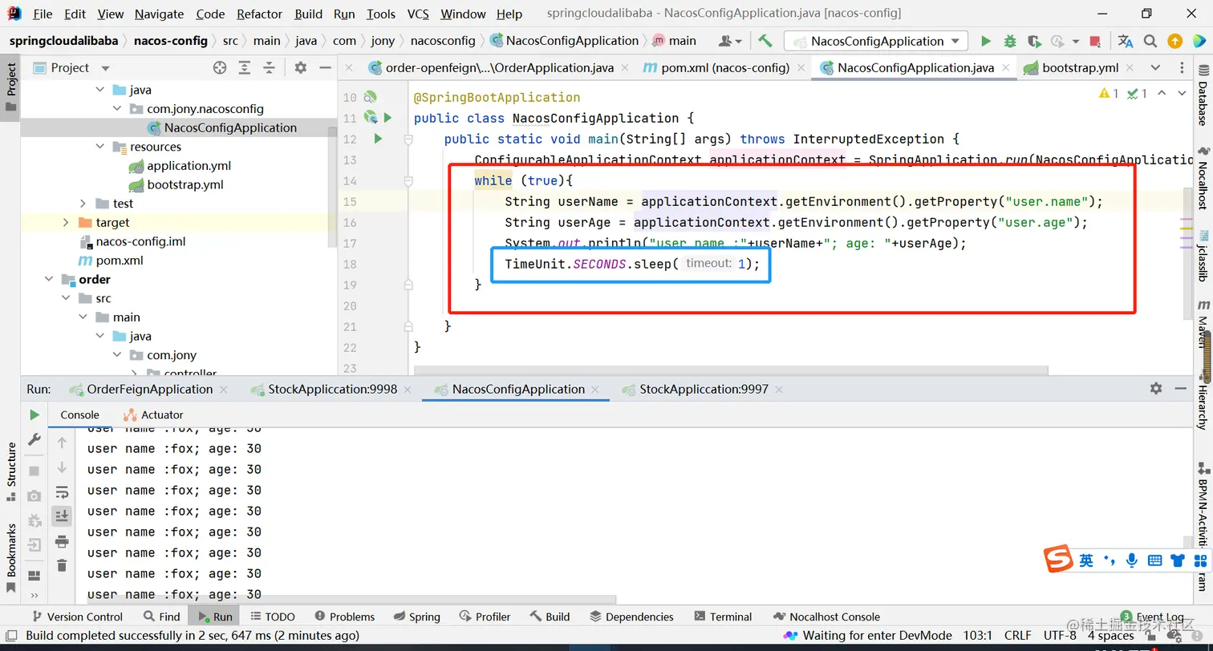This screenshot has width=1213, height=651.
Task: Hide the Run tool window
Action: click(1181, 388)
